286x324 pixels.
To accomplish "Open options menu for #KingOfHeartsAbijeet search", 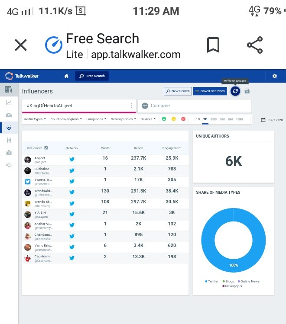I will point(131,106).
